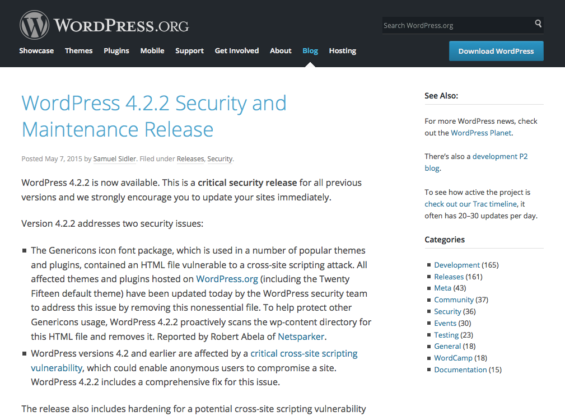Click the critical security release bold text
Screen dimensions: 565x416
coord(247,183)
